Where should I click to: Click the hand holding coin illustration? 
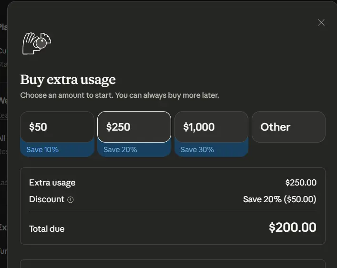click(x=37, y=43)
